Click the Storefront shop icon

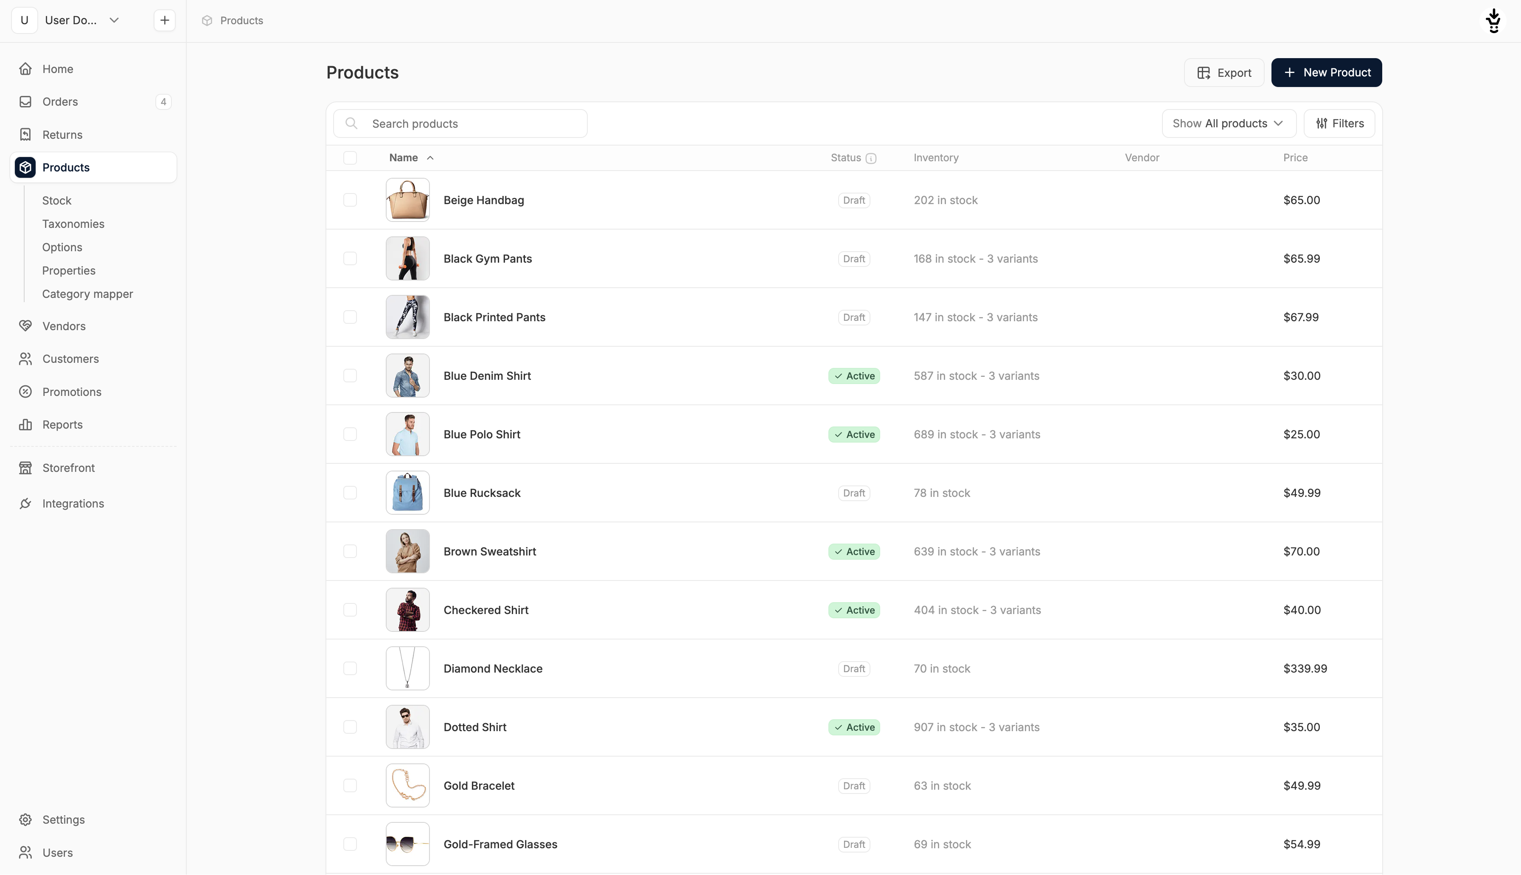(x=25, y=468)
